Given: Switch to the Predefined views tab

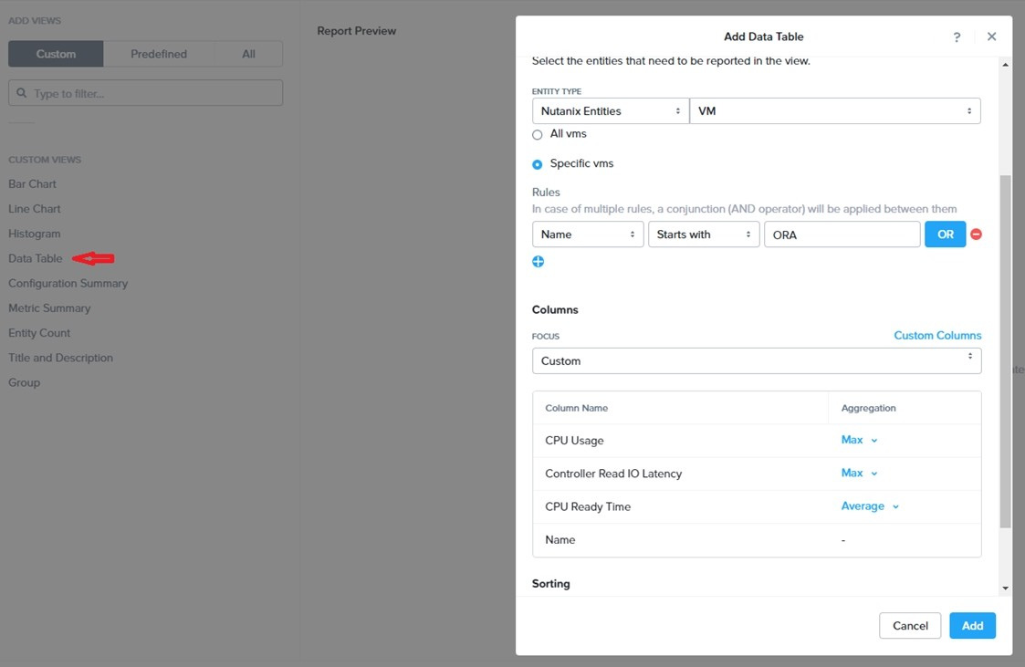Looking at the screenshot, I should click(159, 54).
